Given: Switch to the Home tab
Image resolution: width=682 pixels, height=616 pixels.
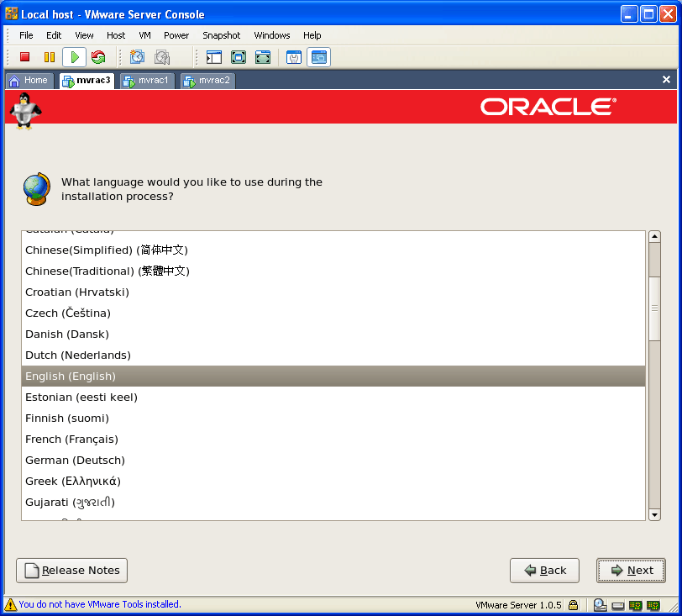Looking at the screenshot, I should (29, 81).
